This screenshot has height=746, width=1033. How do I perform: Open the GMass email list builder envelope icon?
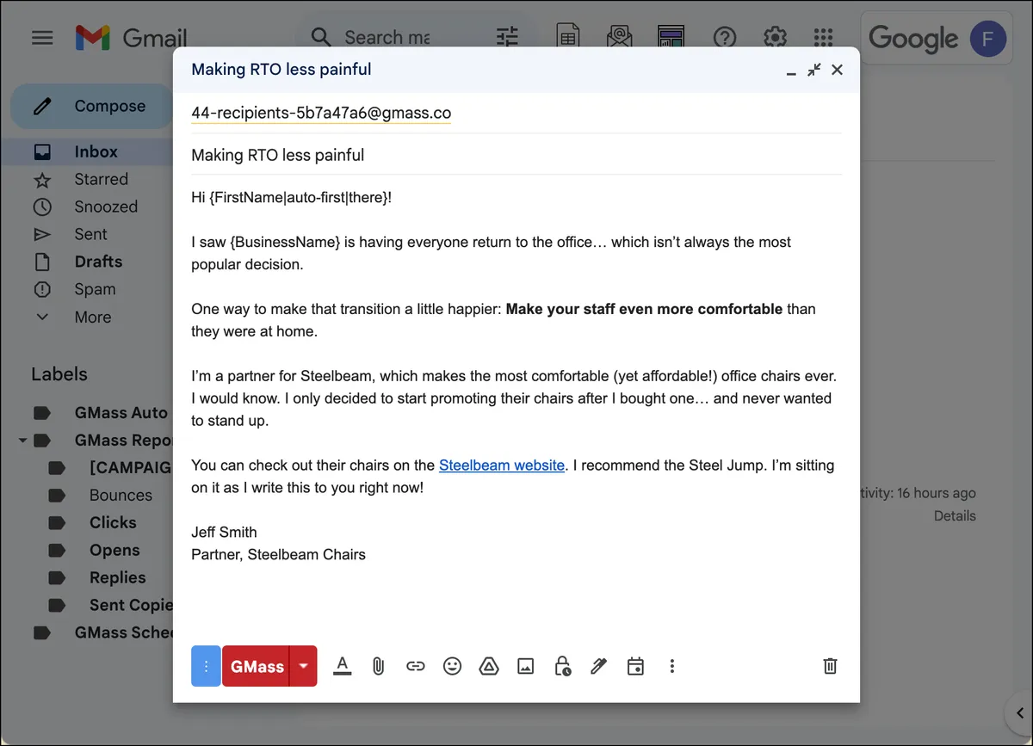point(619,37)
